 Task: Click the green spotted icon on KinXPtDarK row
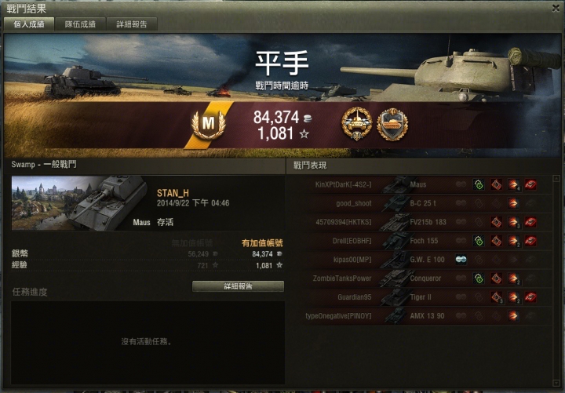point(479,185)
